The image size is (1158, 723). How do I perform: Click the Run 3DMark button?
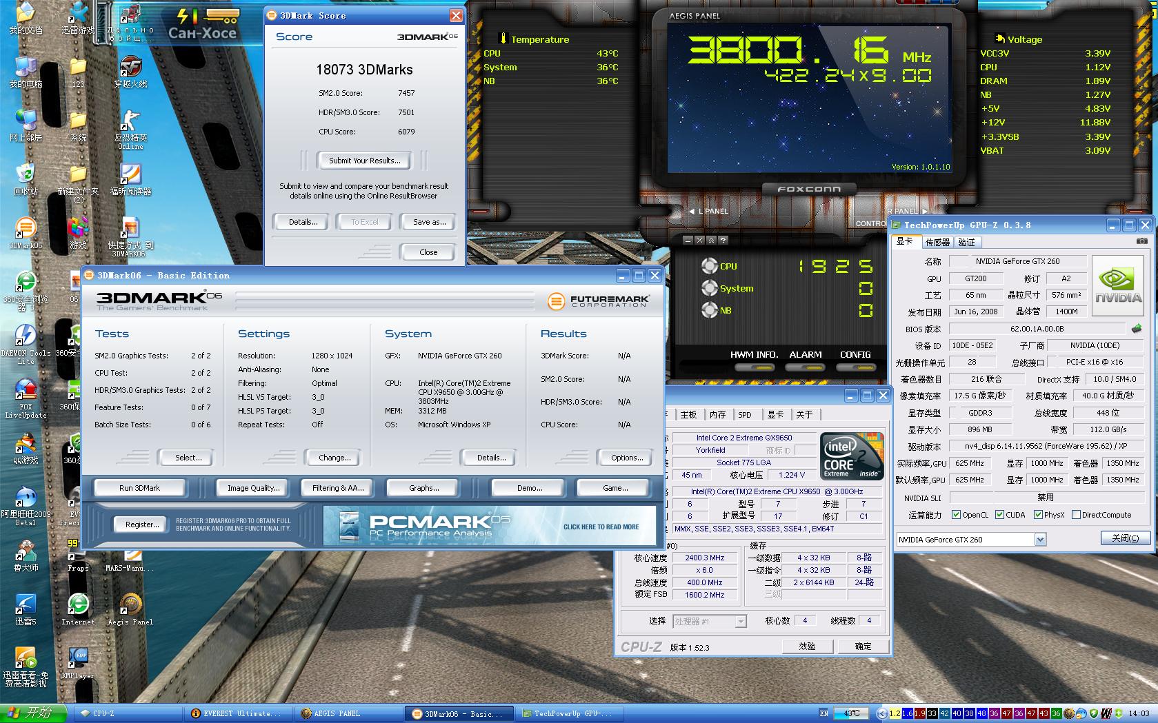tap(139, 488)
